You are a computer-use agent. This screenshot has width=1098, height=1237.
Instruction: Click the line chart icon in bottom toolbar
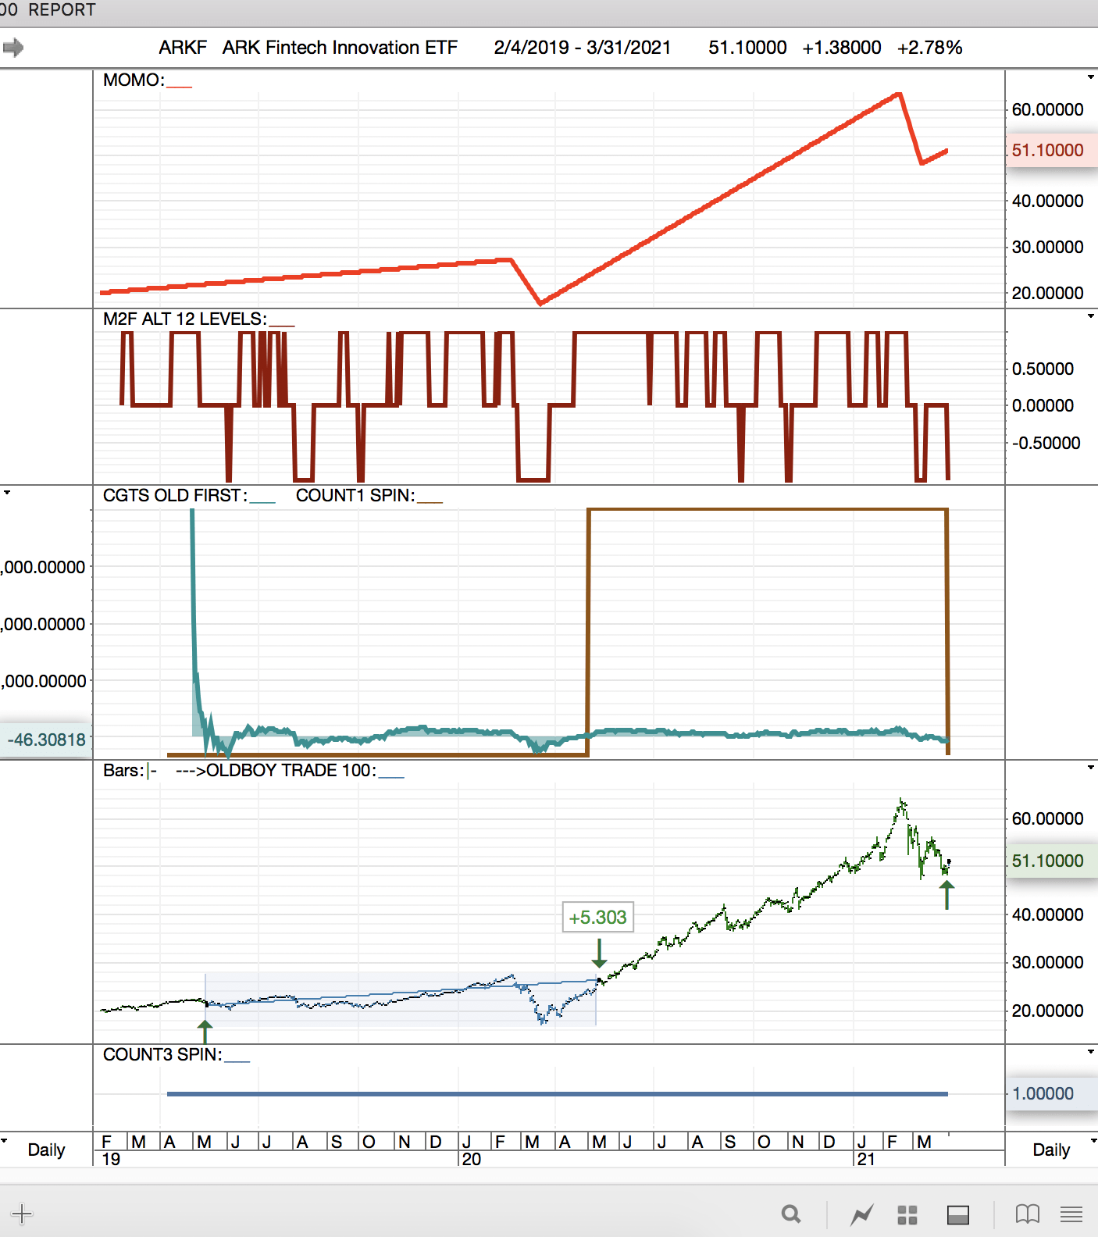click(x=862, y=1214)
